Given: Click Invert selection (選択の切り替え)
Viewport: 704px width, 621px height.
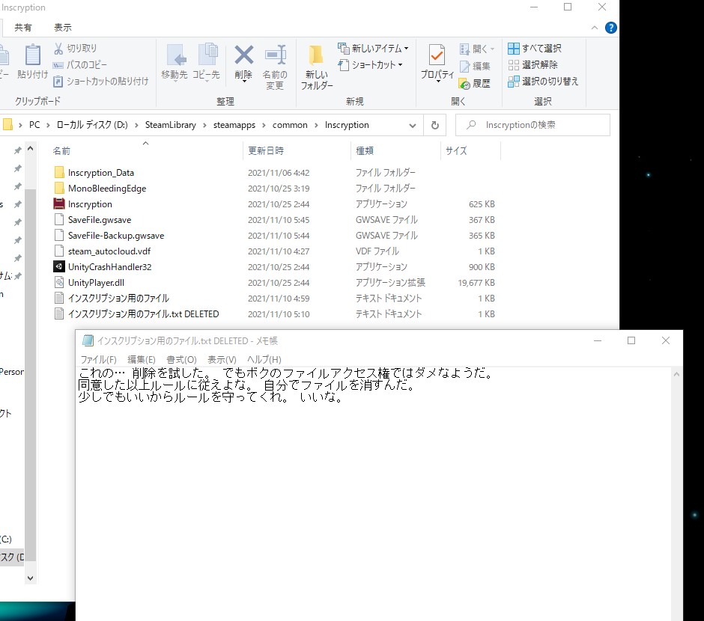Looking at the screenshot, I should click(543, 82).
